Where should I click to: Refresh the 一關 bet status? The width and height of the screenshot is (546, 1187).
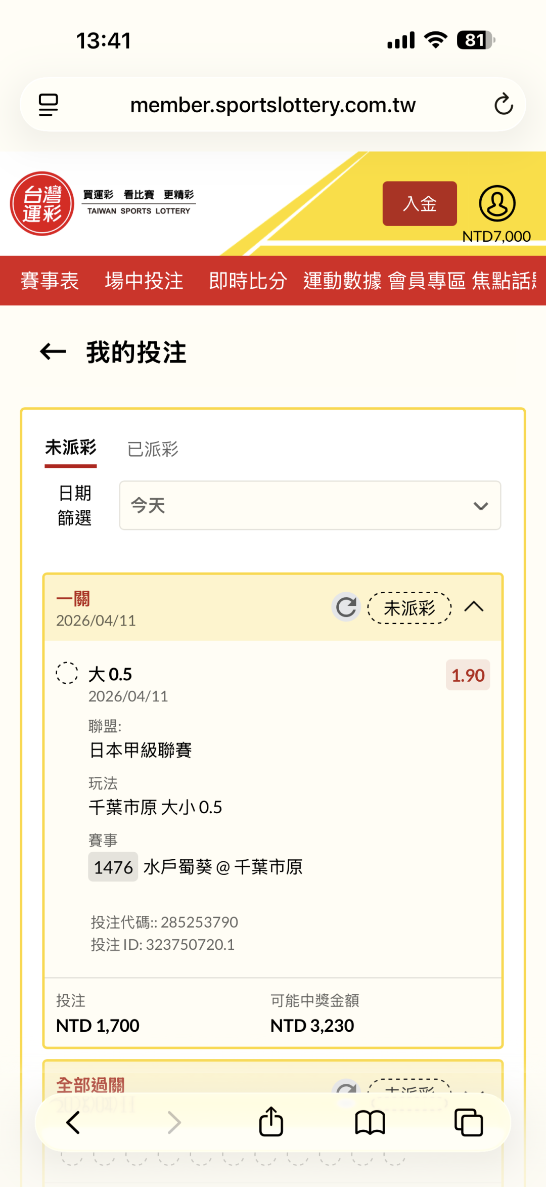346,607
